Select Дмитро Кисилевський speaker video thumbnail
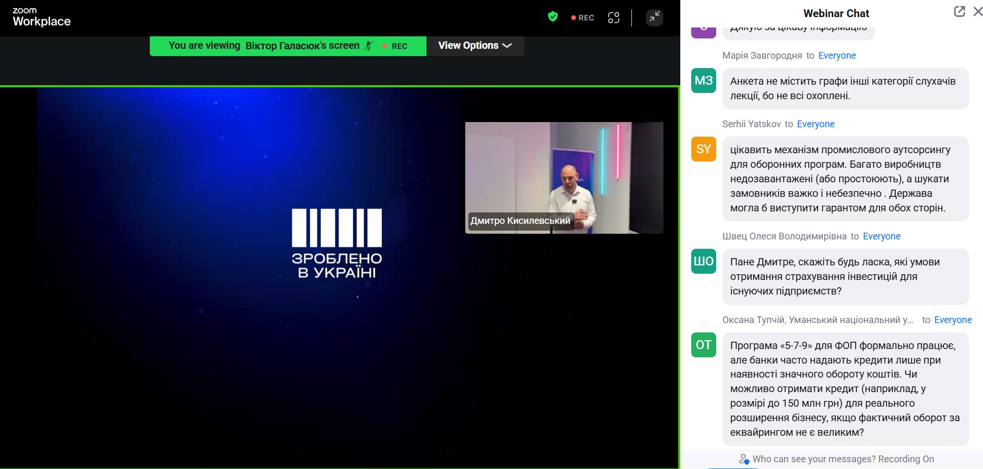This screenshot has width=983, height=469. click(564, 178)
